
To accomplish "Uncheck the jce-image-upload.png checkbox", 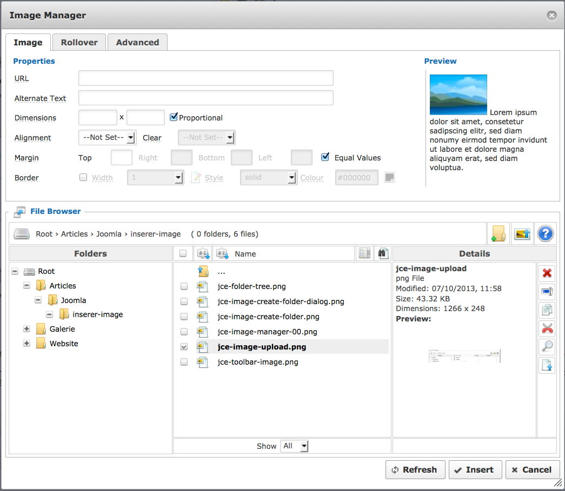I will coord(184,347).
